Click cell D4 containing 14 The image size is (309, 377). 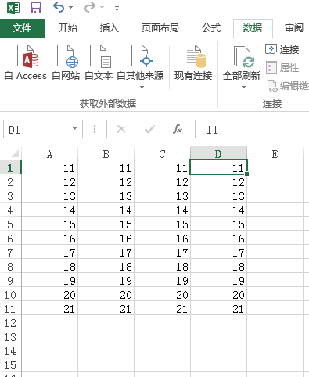click(218, 210)
